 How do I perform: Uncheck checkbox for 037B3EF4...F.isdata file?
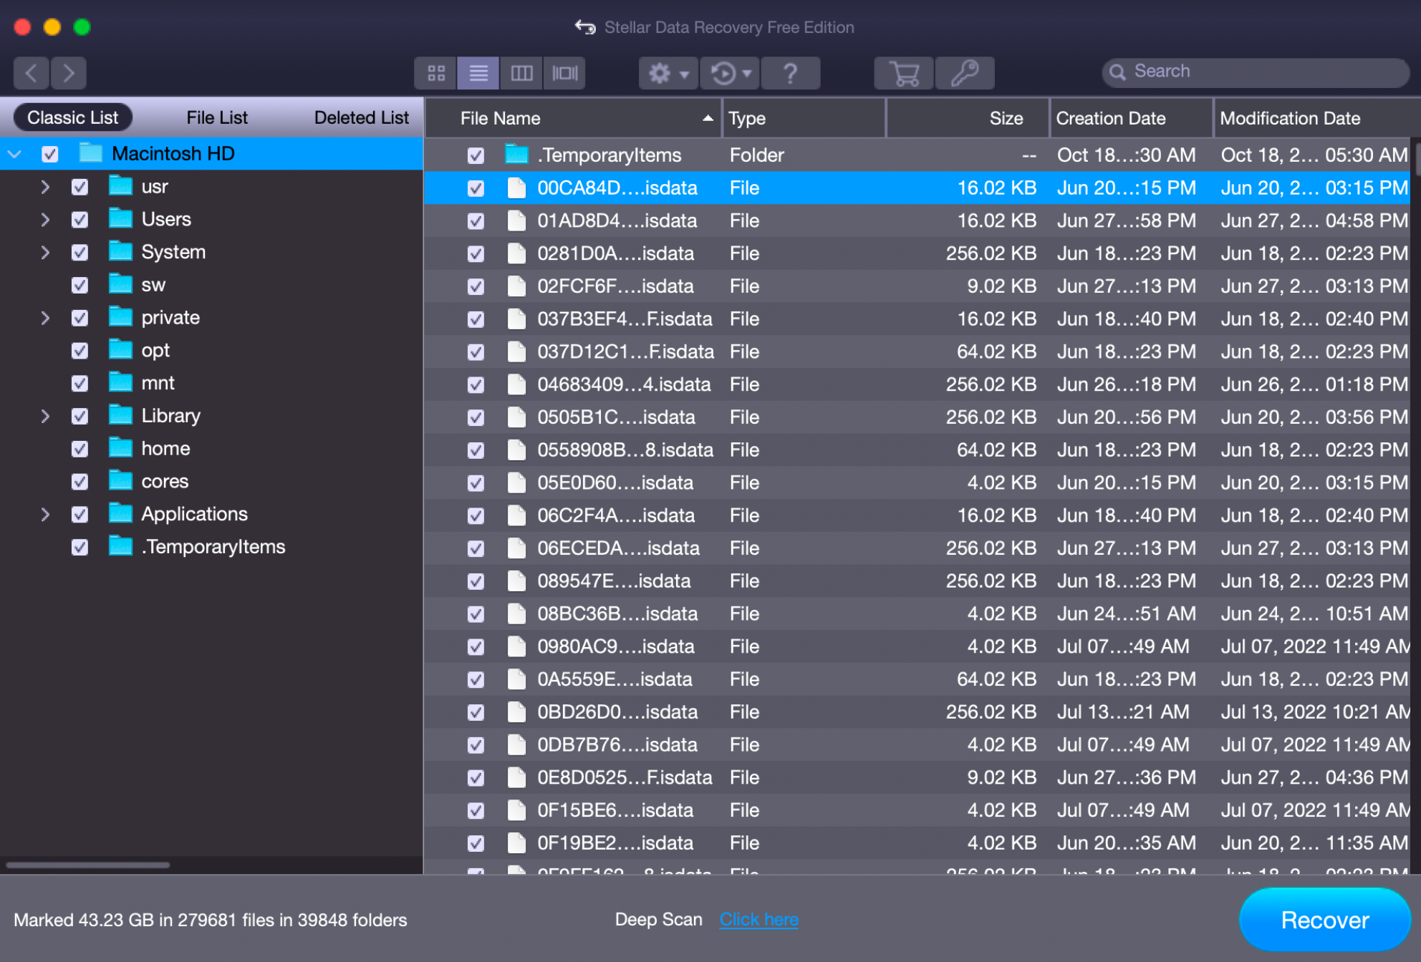click(476, 319)
